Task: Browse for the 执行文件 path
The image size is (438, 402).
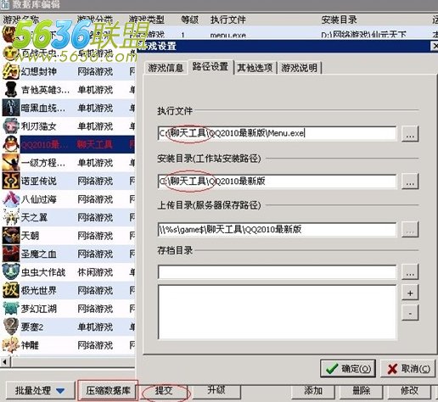Action: click(x=410, y=133)
